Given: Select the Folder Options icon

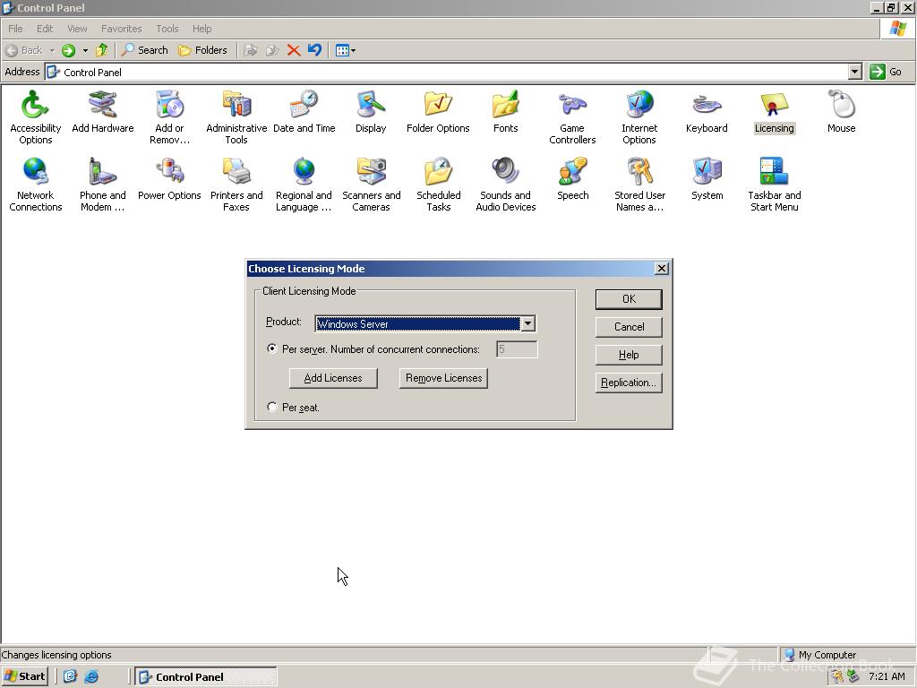Looking at the screenshot, I should 438,111.
